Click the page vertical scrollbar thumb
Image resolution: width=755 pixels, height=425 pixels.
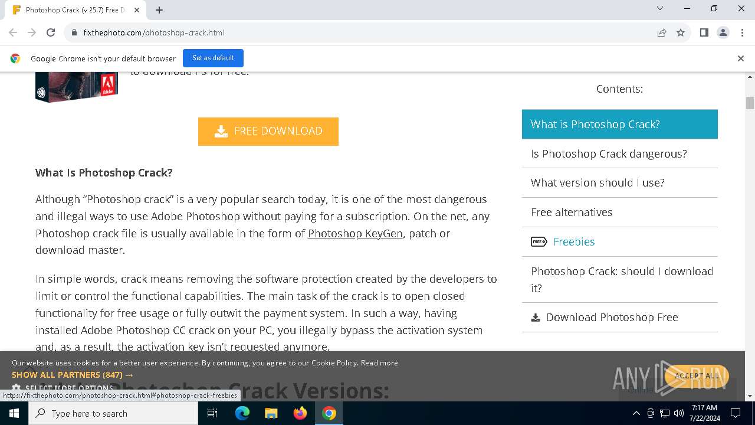(750, 103)
